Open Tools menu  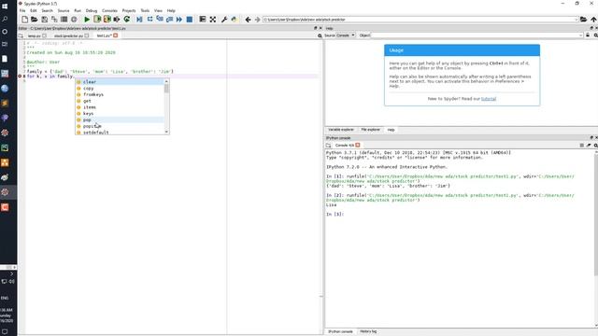(x=145, y=10)
